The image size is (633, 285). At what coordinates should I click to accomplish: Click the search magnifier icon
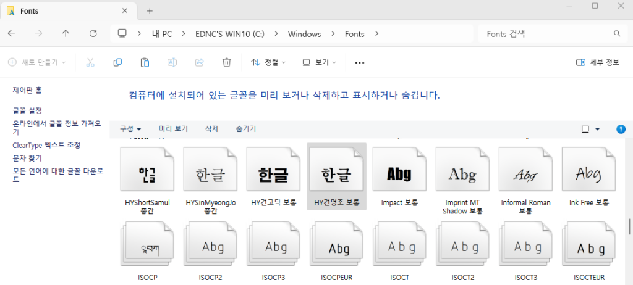pyautogui.click(x=617, y=34)
